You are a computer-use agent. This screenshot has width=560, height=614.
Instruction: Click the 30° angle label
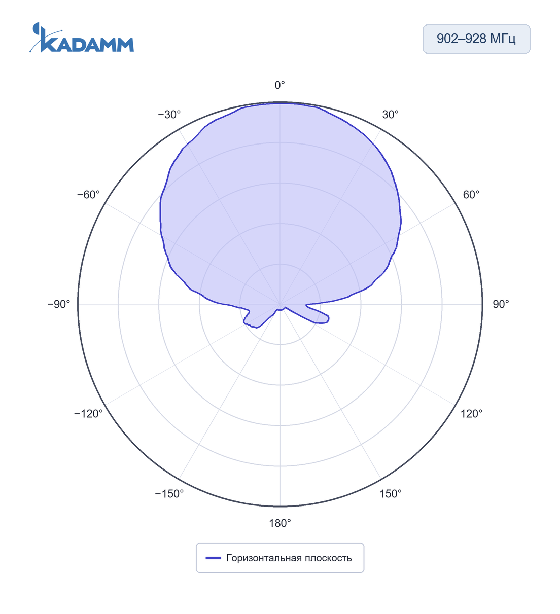[391, 115]
